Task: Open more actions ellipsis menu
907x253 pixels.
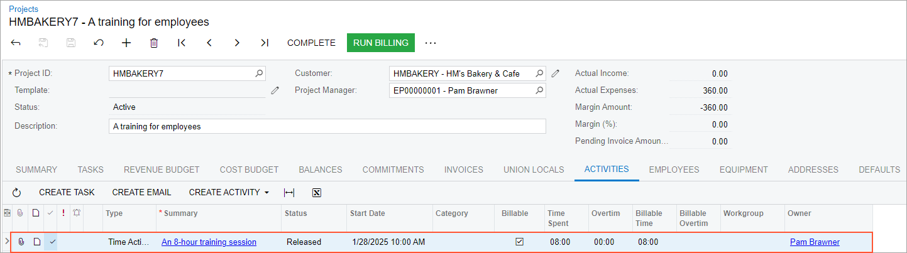Action: click(x=430, y=43)
